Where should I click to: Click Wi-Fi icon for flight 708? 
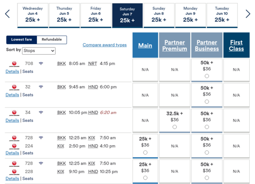tap(41, 63)
